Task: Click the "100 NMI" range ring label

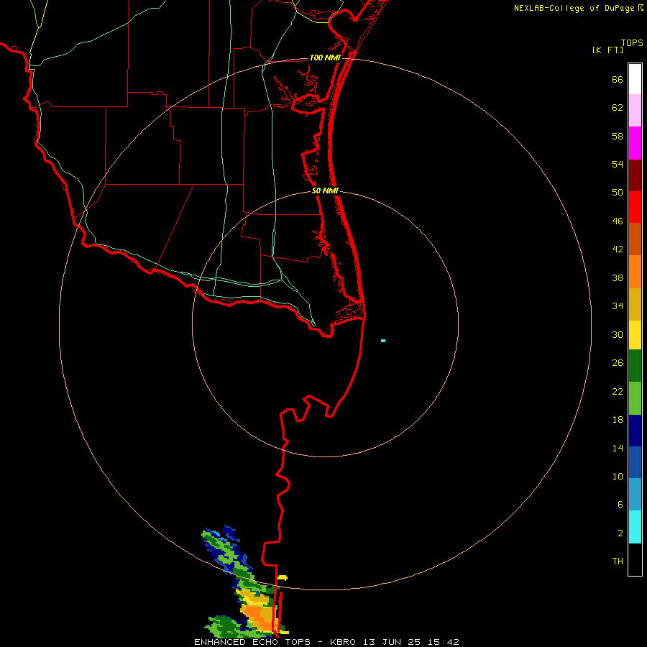Action: (x=325, y=58)
